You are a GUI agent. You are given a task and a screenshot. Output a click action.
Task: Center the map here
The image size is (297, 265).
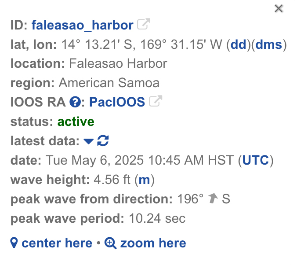[57, 243]
